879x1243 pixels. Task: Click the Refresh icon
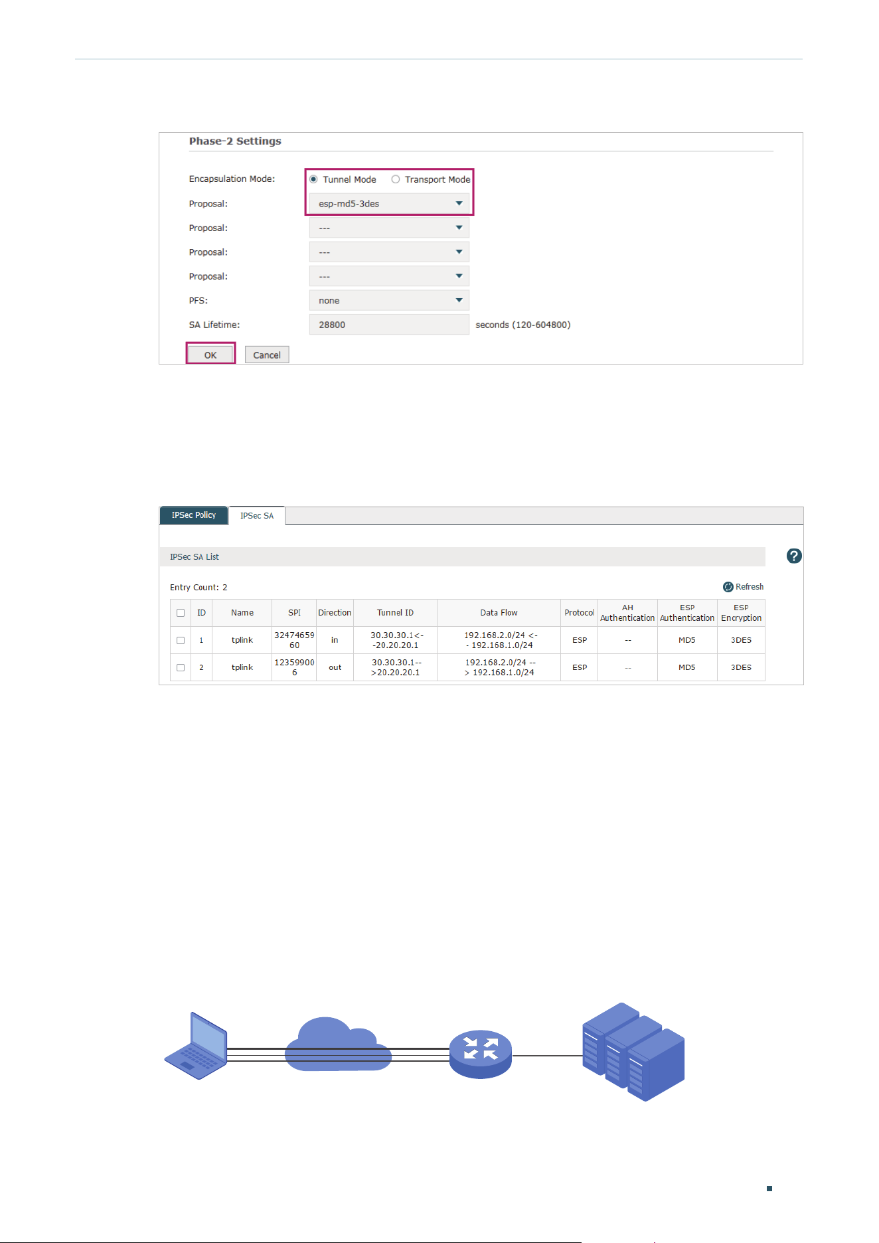tap(728, 587)
